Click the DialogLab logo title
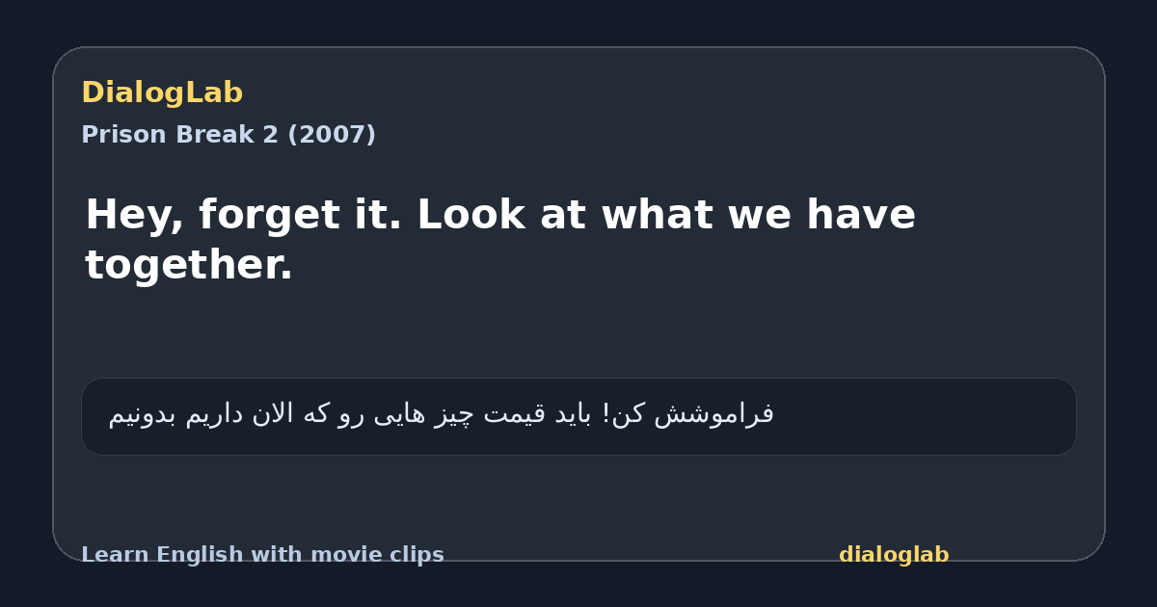This screenshot has height=607, width=1157. coord(162,92)
